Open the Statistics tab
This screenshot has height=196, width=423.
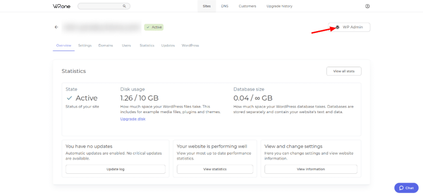point(147,45)
